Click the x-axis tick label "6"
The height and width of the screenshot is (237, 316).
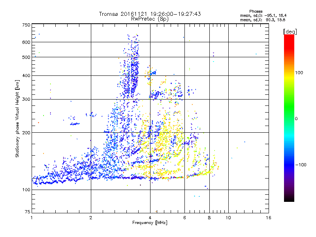coord(184,218)
